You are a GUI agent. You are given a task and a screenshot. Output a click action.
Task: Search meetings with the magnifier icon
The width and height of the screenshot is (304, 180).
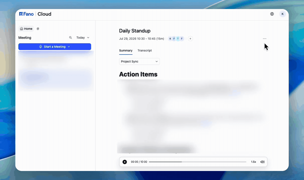(70, 37)
